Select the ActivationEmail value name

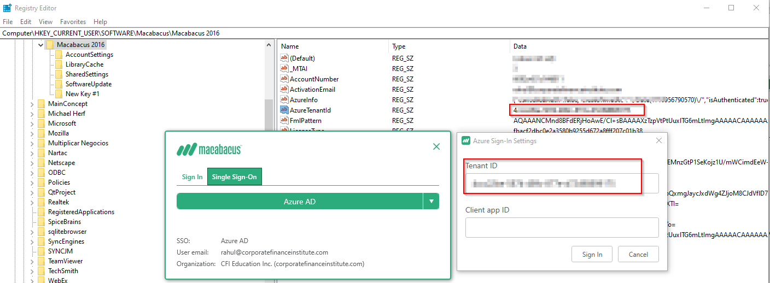(312, 89)
